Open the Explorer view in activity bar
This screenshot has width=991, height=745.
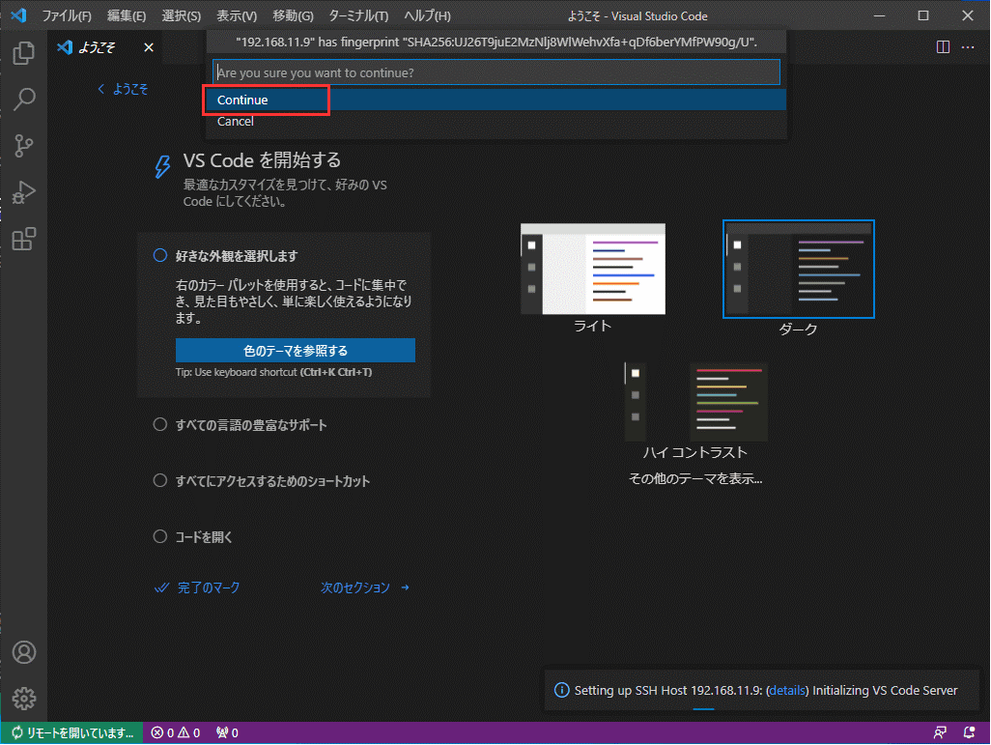click(23, 52)
